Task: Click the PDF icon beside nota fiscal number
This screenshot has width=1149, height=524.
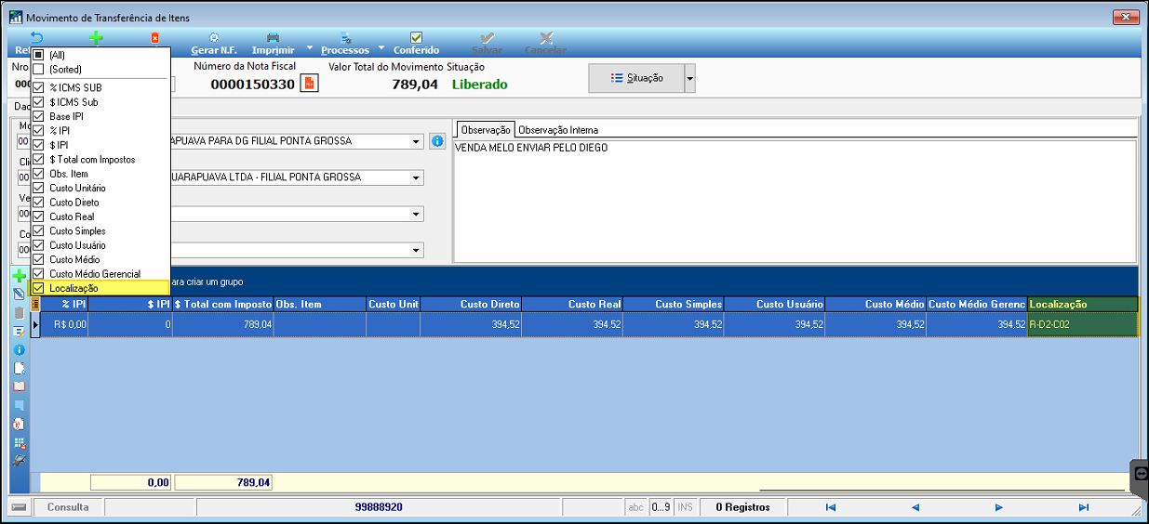Action: [309, 84]
